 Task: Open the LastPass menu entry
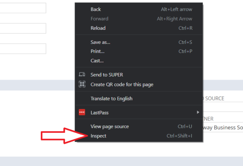coord(139,112)
